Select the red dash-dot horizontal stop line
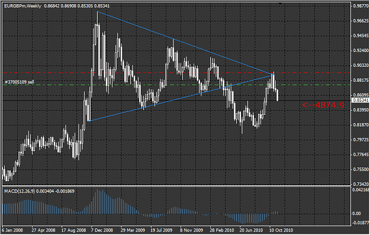The height and width of the screenshot is (235, 370). 176,73
